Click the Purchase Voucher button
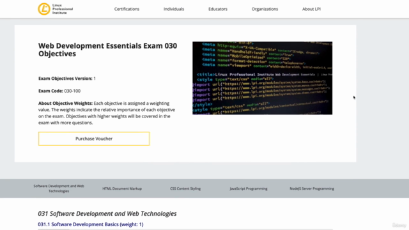Viewport: 409px width, 230px height. pyautogui.click(x=94, y=139)
